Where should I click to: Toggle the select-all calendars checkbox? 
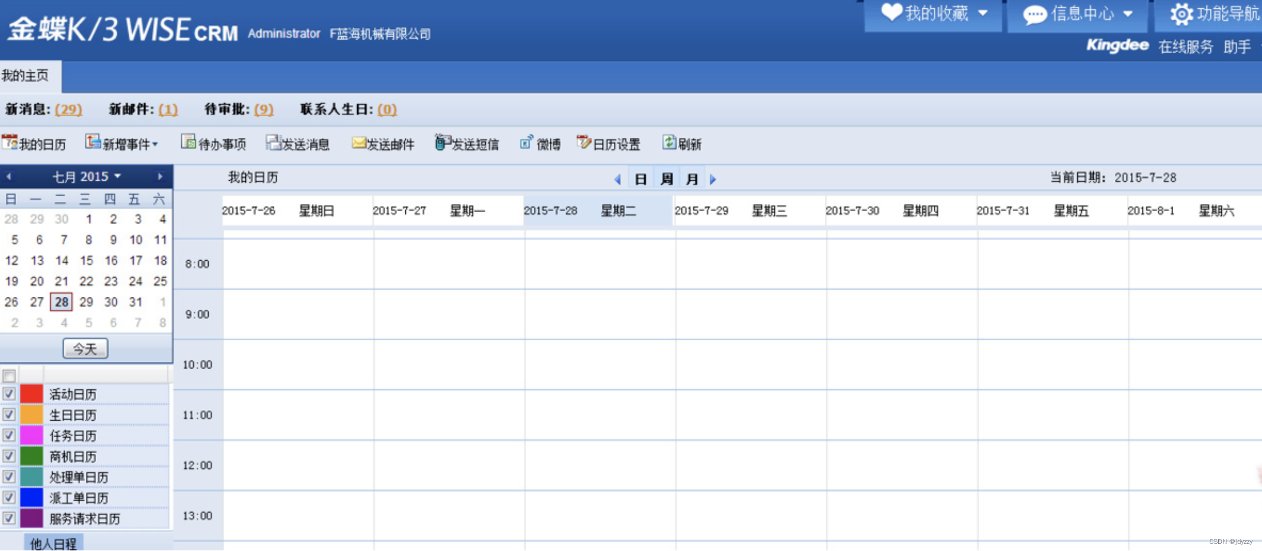tap(9, 376)
